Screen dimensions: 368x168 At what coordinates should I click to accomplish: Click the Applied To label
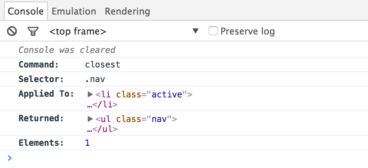click(x=46, y=94)
